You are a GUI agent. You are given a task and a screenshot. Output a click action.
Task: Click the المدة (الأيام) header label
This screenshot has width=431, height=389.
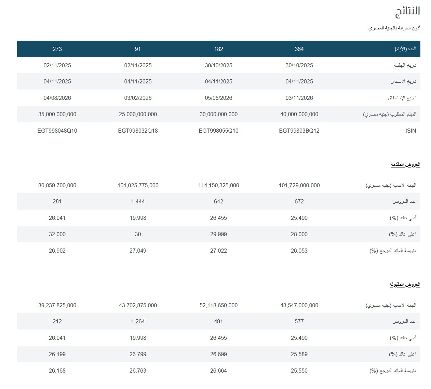[x=405, y=49]
